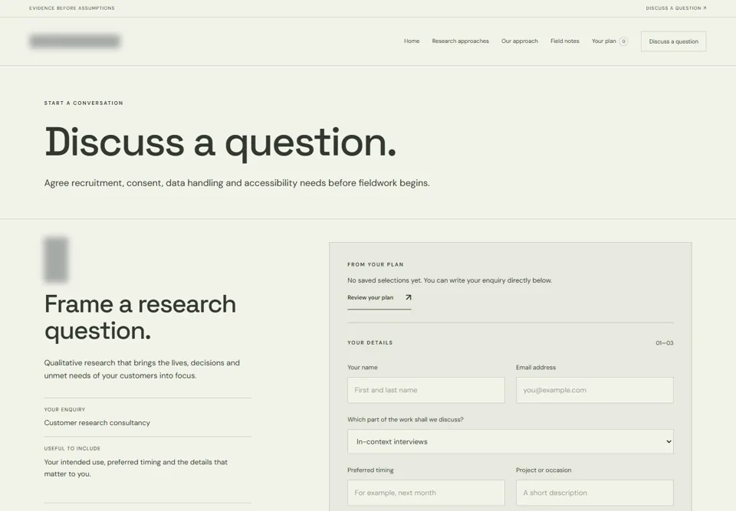This screenshot has height=511, width=736.
Task: Click the 'Agree recruitment, consent, data handling' subheading
Action: pos(237,183)
